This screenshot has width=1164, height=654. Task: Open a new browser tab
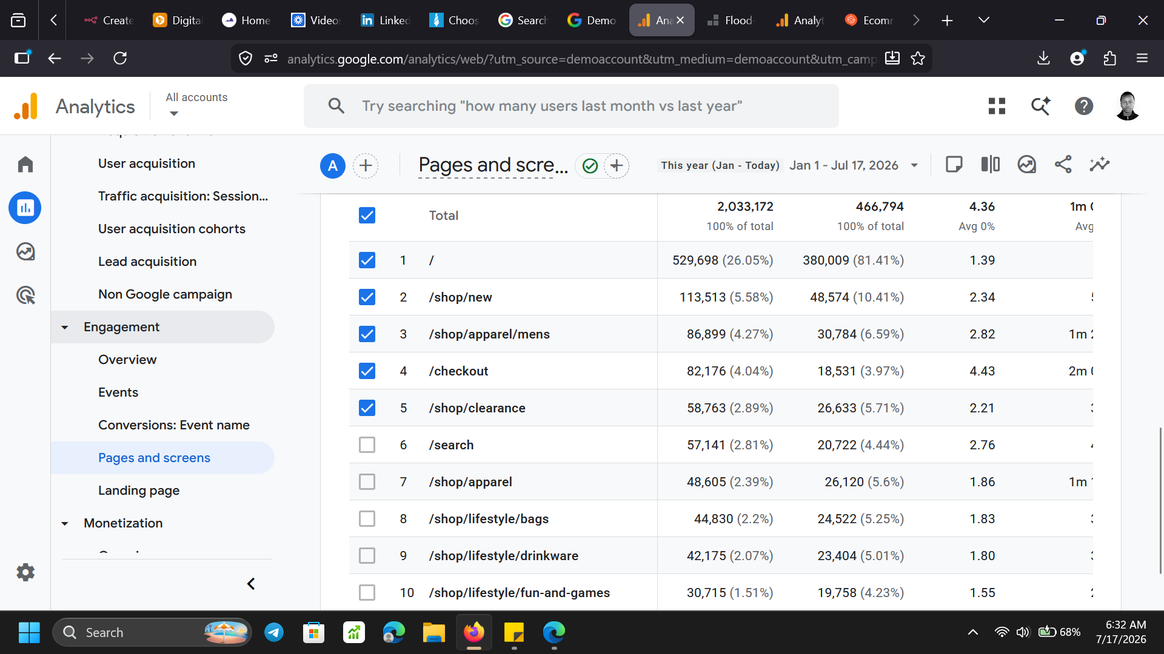coord(947,20)
